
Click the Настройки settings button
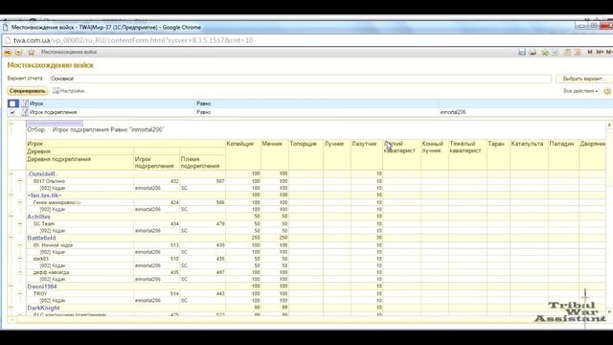70,91
